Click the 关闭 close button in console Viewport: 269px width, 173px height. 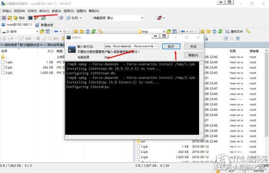[193, 46]
